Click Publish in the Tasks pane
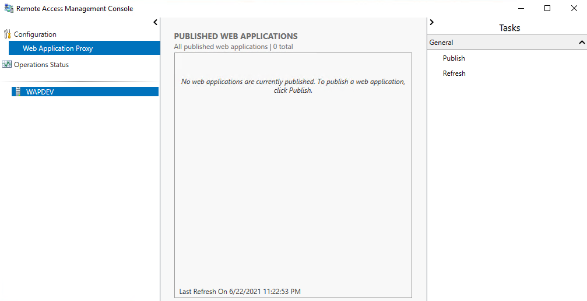The image size is (587, 301). coord(454,58)
